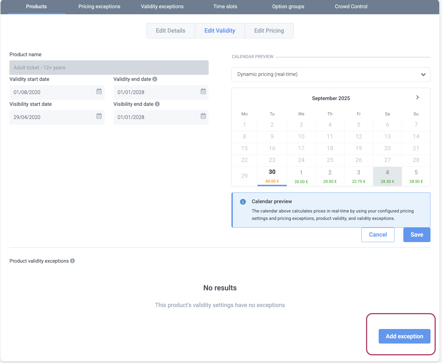
Task: Click September 1 in the calendar
Action: click(244, 125)
